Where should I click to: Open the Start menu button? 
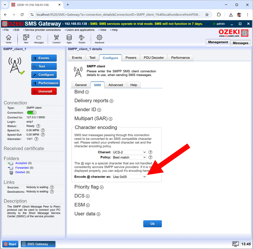click(10, 244)
